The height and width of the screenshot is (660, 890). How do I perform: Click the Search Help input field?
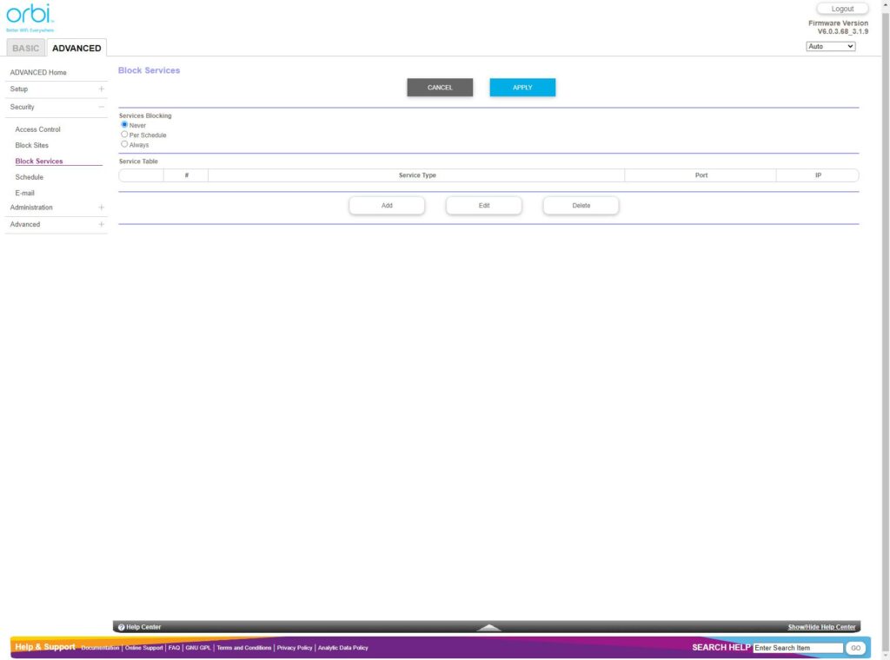[x=797, y=648]
